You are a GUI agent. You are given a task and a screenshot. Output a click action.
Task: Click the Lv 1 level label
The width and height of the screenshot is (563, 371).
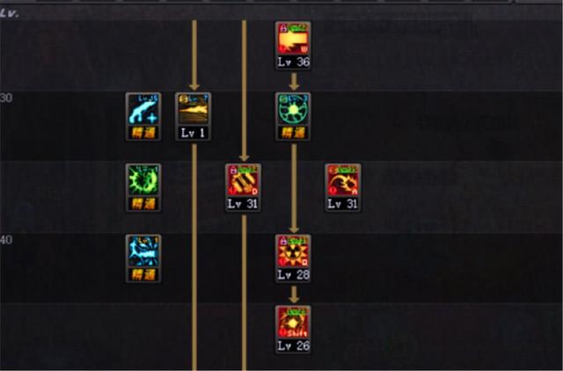pyautogui.click(x=194, y=133)
